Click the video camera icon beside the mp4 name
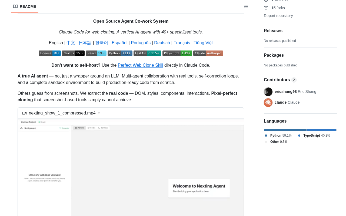This screenshot has height=216, width=346. [24, 113]
